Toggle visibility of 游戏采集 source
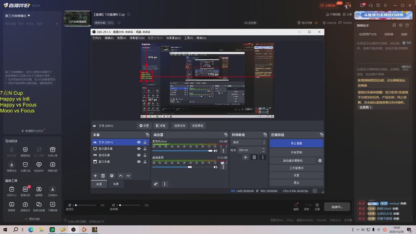This screenshot has width=416, height=234. 139,155
